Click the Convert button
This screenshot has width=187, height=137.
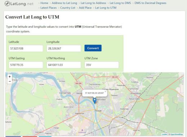pyautogui.click(x=93, y=48)
